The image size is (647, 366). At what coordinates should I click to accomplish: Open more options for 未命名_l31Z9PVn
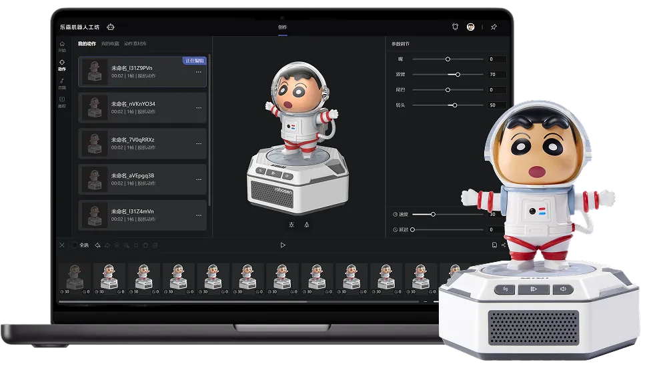click(198, 72)
